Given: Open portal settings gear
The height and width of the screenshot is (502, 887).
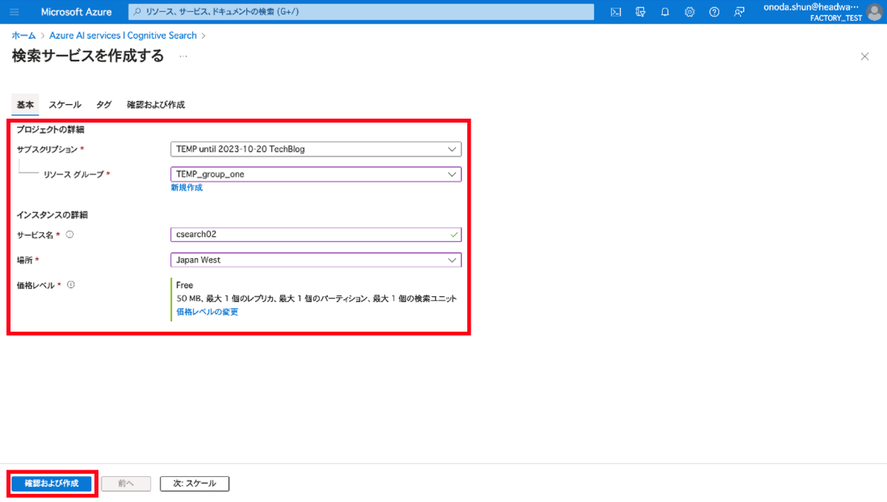Looking at the screenshot, I should tap(689, 12).
